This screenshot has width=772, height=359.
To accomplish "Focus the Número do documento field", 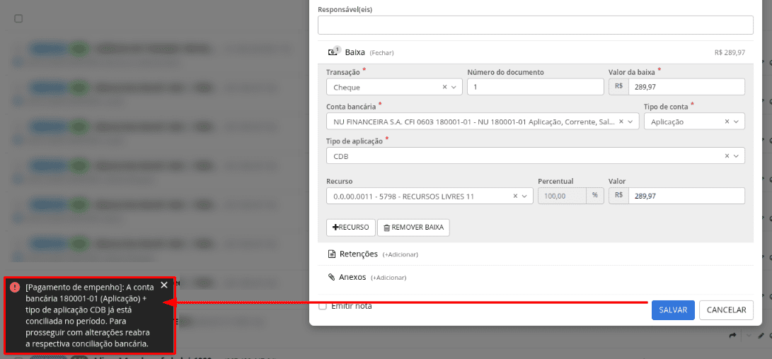I will coord(536,87).
